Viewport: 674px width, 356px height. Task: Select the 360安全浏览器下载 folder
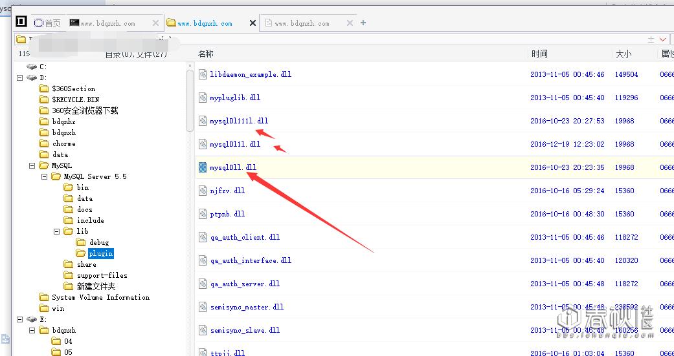(x=84, y=110)
